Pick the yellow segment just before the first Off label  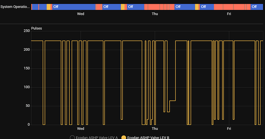click(x=48, y=7)
